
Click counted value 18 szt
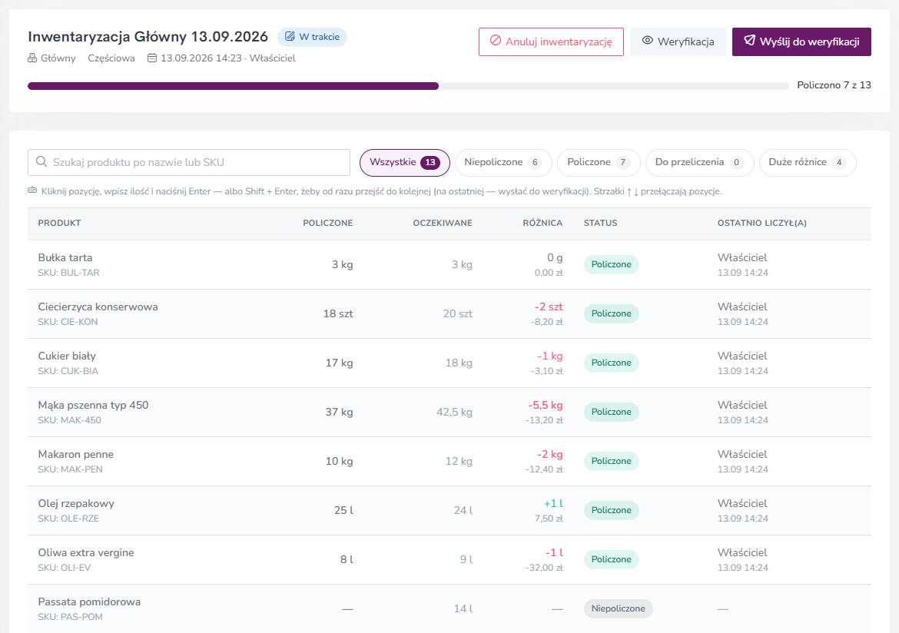tap(338, 313)
